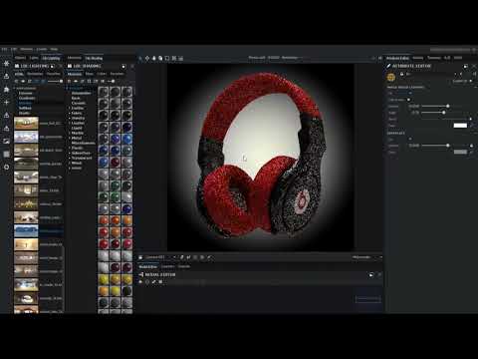The width and height of the screenshot is (478, 359).
Task: Expand the Leather category arrow
Action: point(70,123)
